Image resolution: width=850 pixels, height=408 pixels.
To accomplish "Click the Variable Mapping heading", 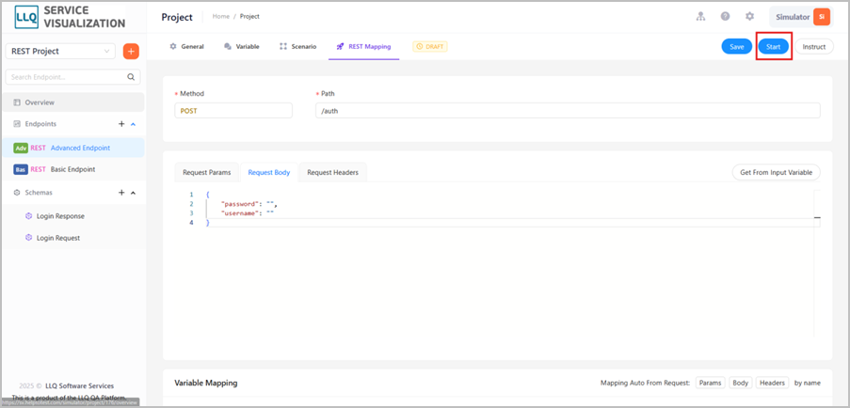I will tap(206, 383).
